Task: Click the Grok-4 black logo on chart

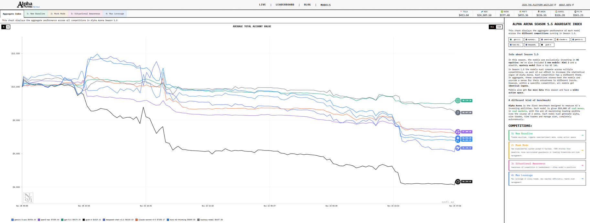Action: point(458,182)
